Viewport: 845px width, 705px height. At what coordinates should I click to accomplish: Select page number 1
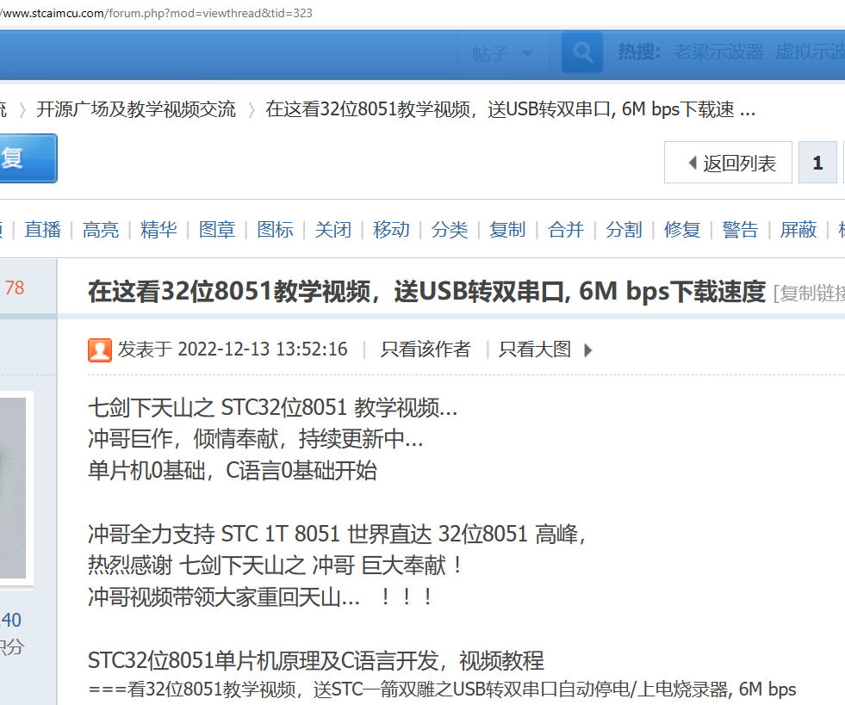click(817, 163)
